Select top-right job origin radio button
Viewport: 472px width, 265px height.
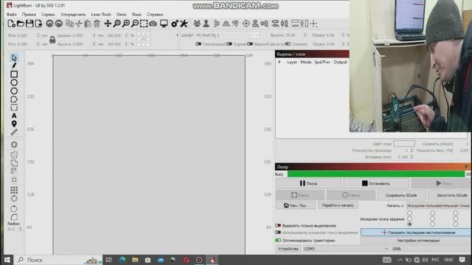coord(456,213)
